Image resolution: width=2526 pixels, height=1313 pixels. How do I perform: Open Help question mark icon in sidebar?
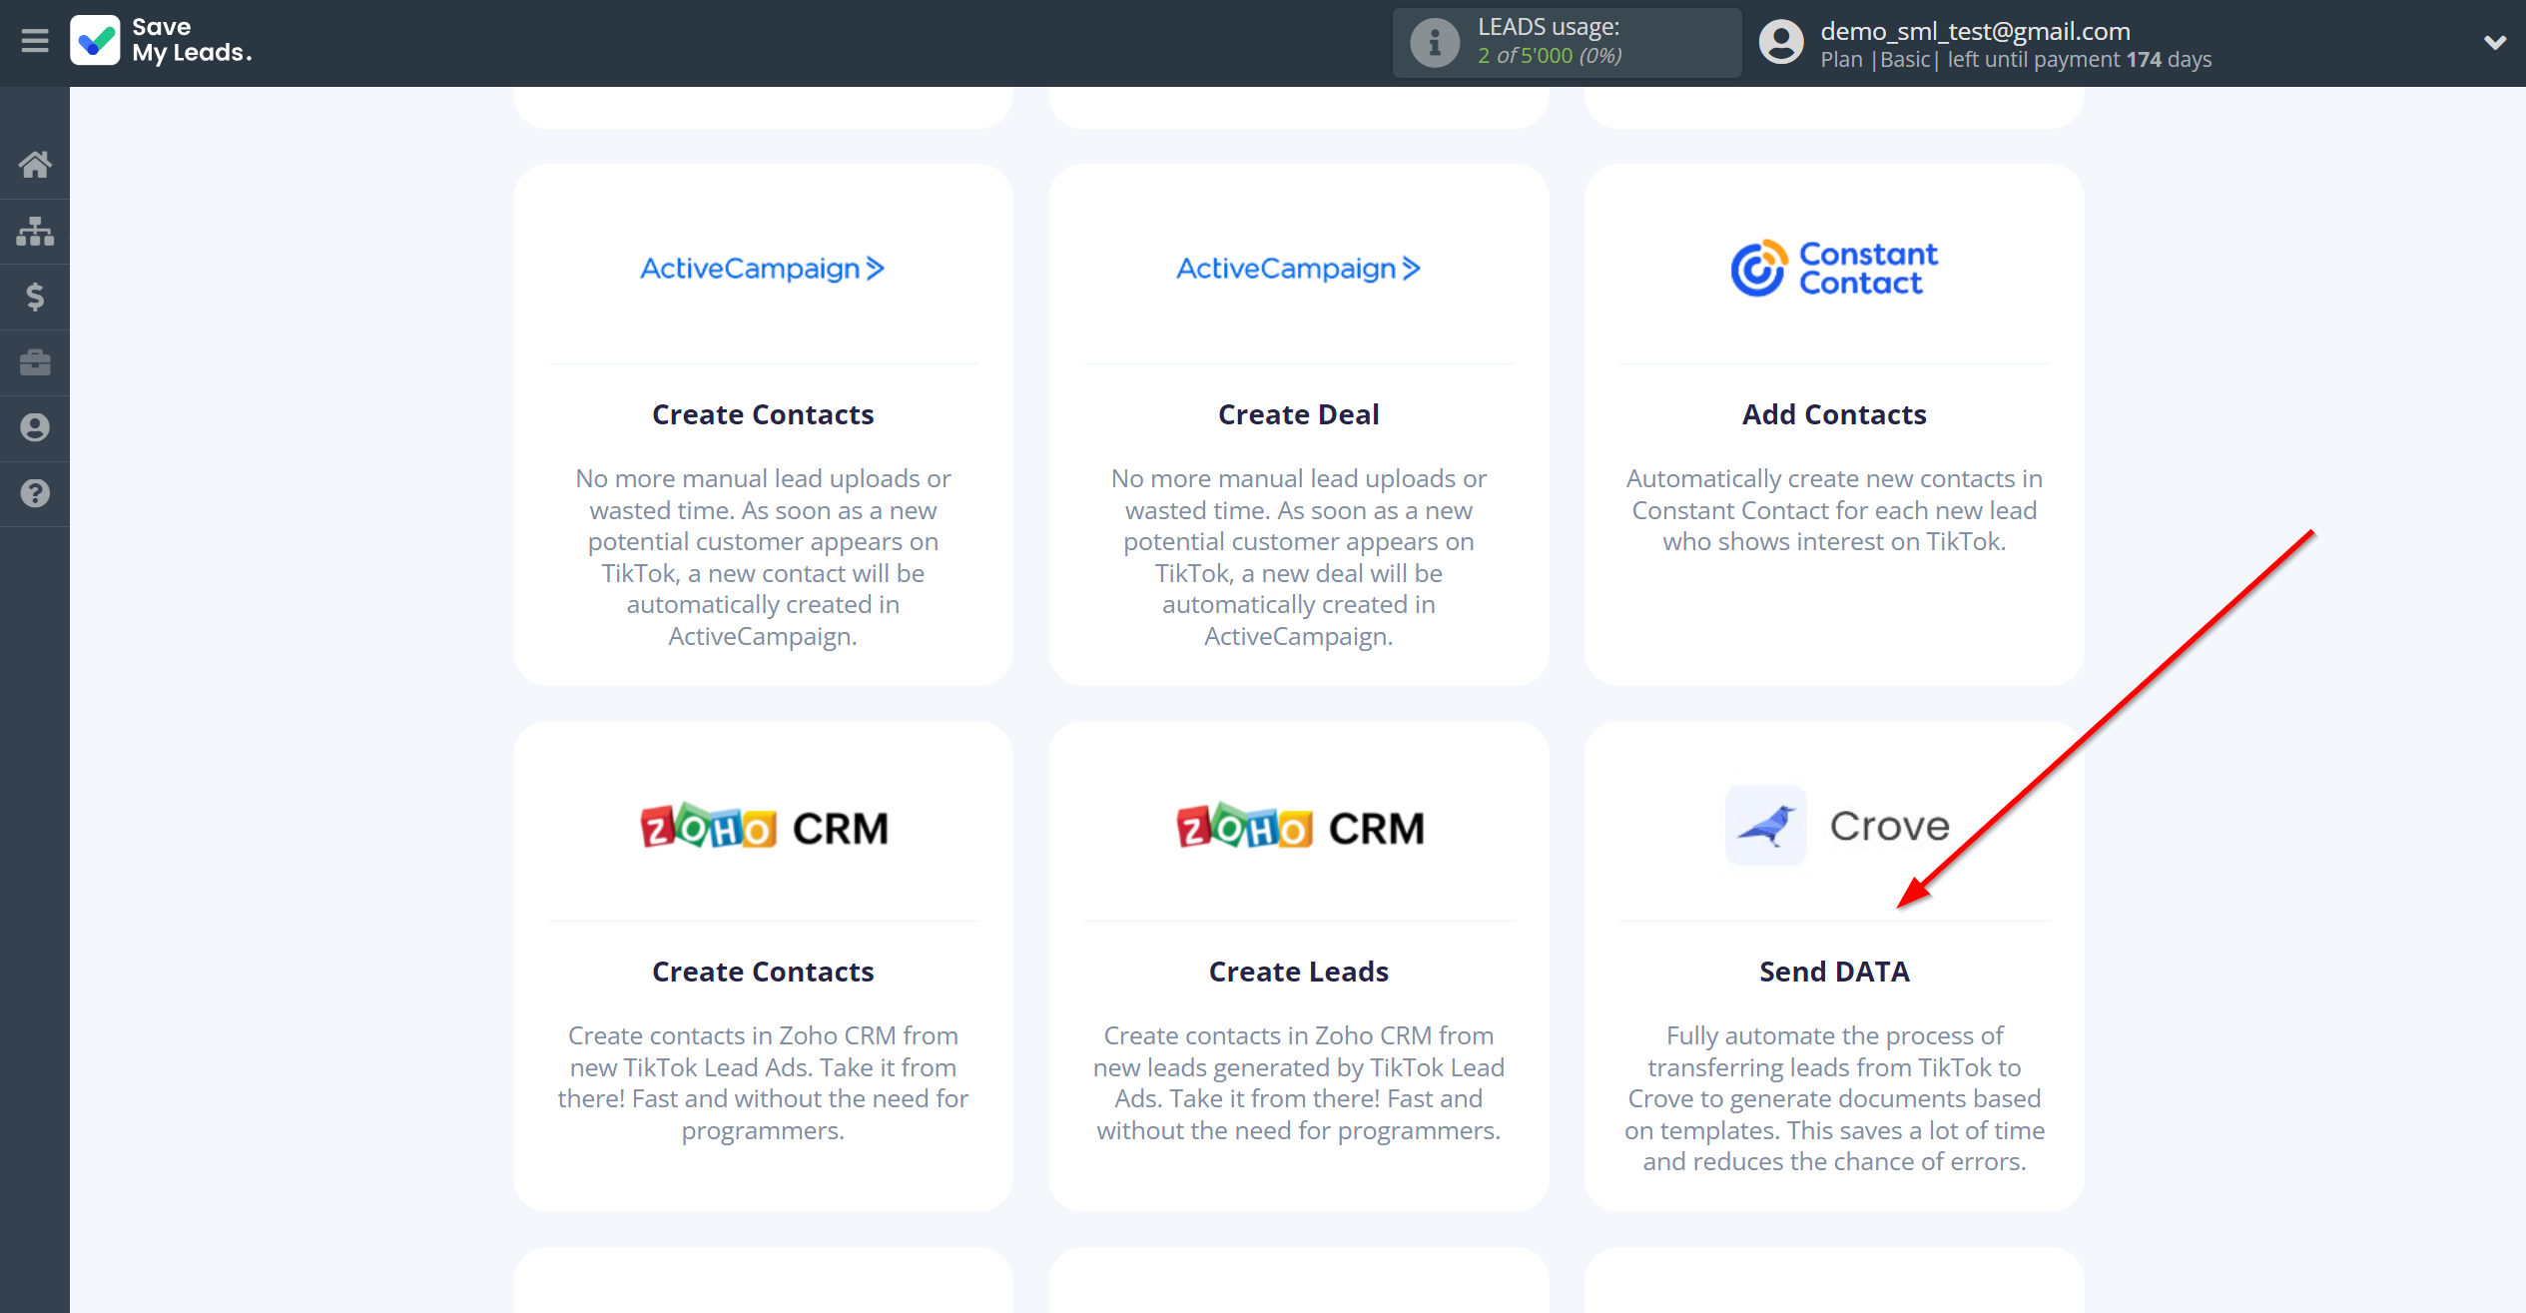pos(35,493)
